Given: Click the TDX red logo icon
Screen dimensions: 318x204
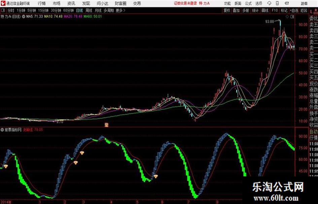Looking at the screenshot, I should coord(3,3).
